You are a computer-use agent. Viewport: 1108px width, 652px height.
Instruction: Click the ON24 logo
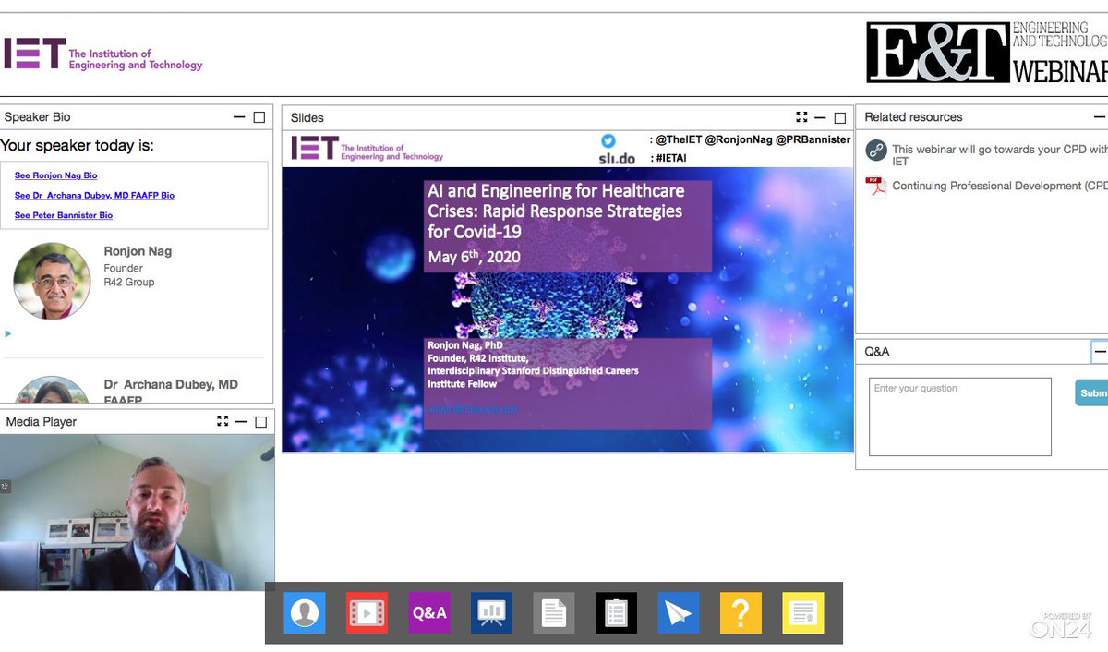click(1062, 625)
